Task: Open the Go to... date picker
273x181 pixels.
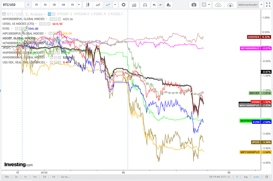Action: 65,177
